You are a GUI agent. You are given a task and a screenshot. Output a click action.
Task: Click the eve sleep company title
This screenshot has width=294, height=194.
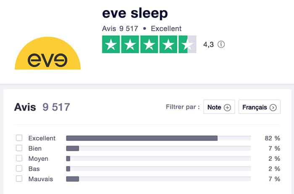pos(135,13)
